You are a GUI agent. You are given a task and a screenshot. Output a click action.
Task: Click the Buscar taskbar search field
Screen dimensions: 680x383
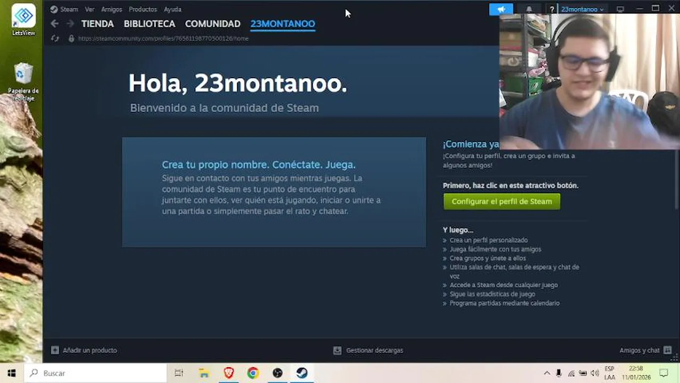(96, 373)
